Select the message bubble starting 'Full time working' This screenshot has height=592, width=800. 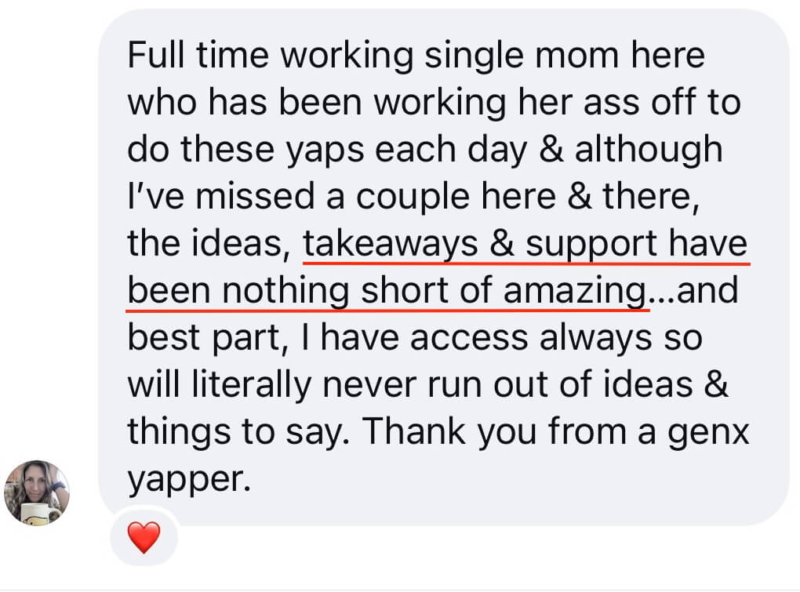click(444, 267)
